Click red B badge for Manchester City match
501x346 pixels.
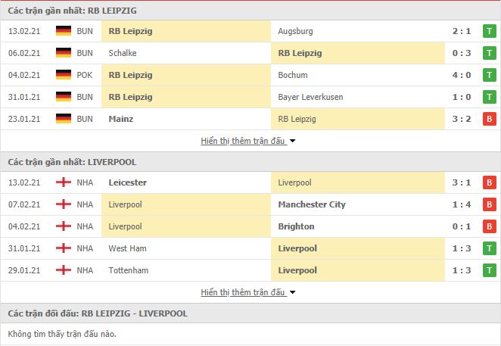point(489,204)
